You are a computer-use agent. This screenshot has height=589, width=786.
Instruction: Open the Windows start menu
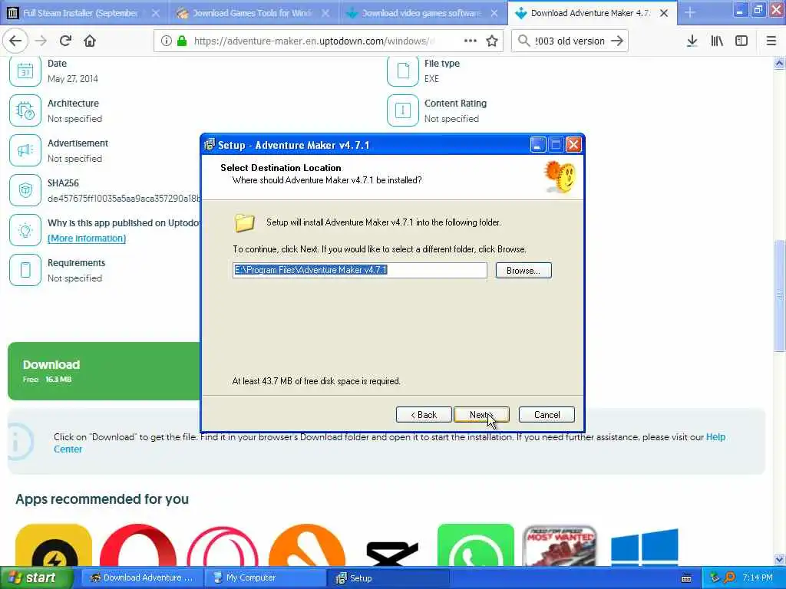36,577
